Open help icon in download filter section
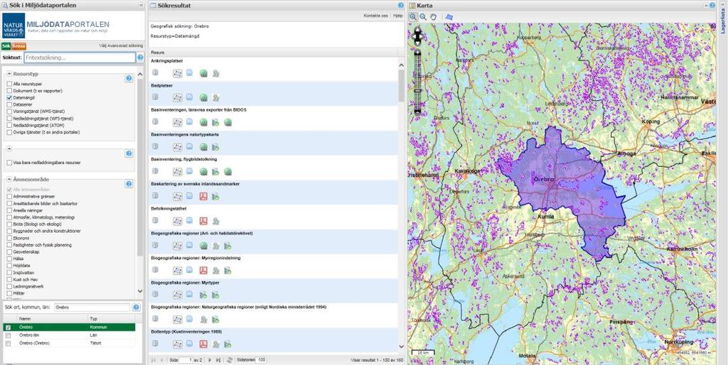The height and width of the screenshot is (365, 728). click(129, 153)
